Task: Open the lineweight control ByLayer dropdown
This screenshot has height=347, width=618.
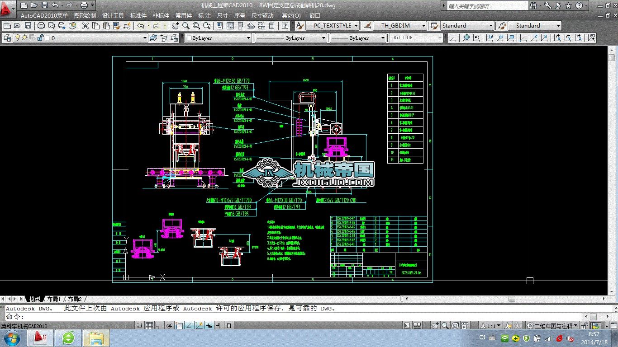Action: [358, 38]
